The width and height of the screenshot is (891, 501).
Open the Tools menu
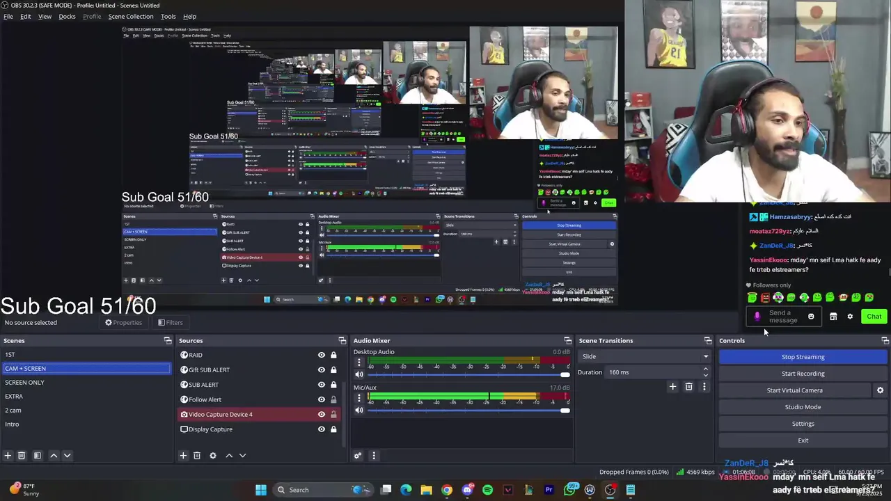(x=168, y=16)
